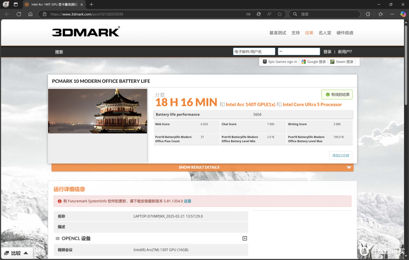
Task: Open Intel Arc 140T GPU(1x) link
Action: point(250,104)
